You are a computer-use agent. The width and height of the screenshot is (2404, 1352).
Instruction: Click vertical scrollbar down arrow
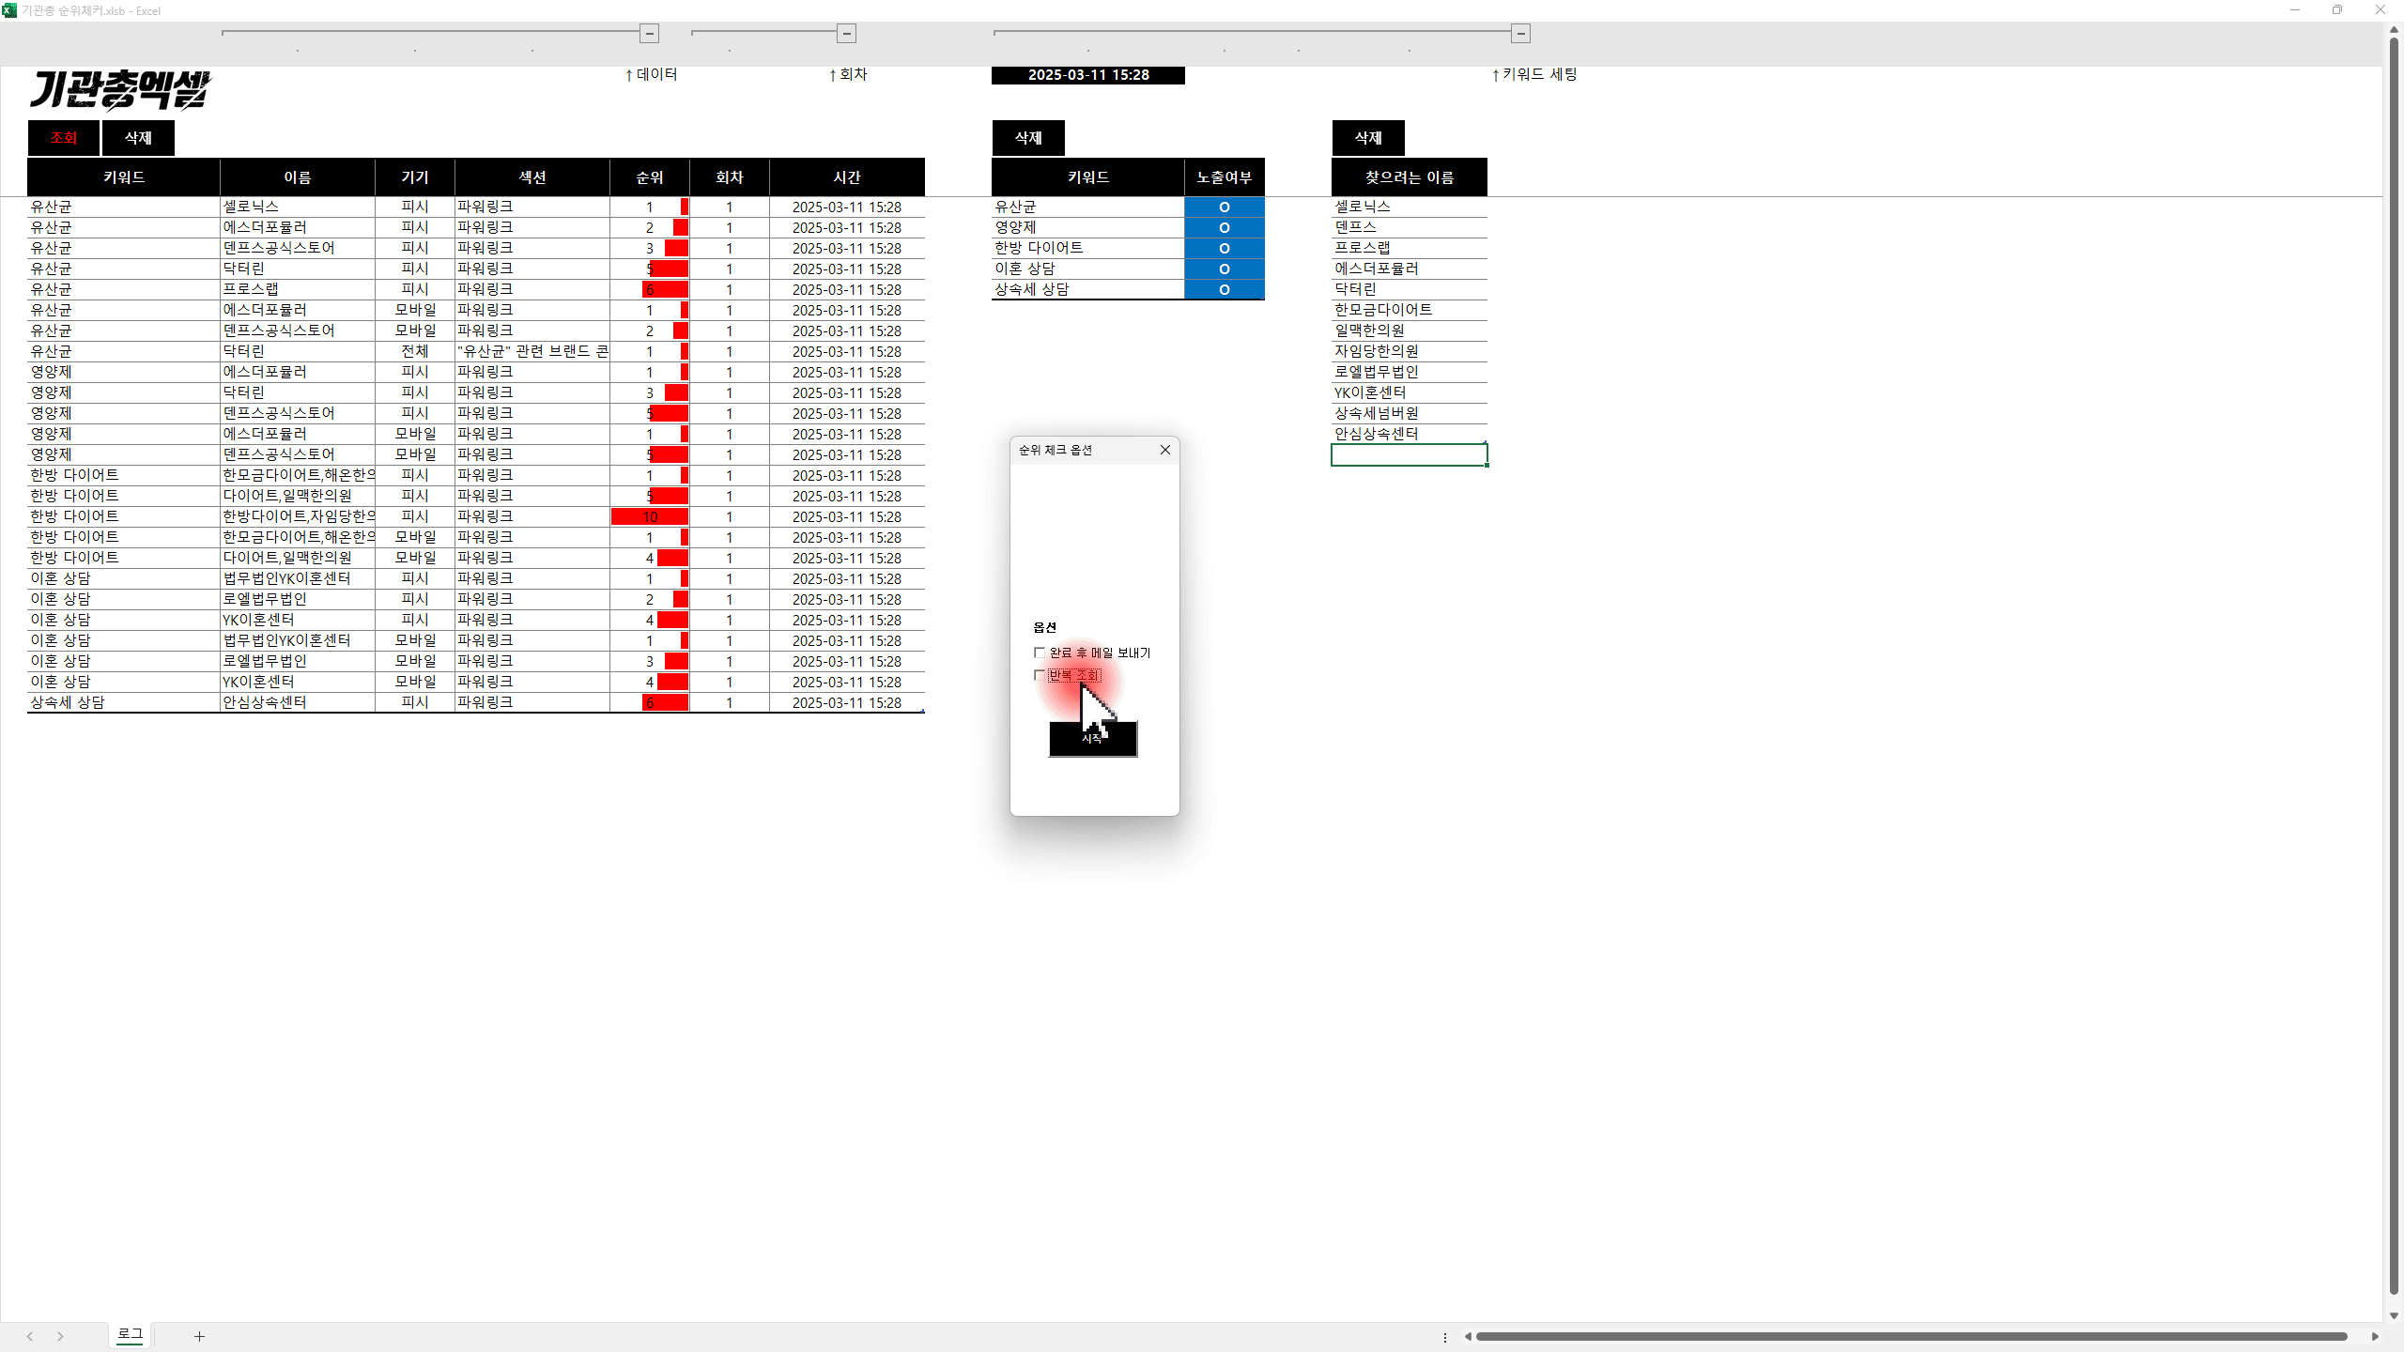pos(2394,1315)
